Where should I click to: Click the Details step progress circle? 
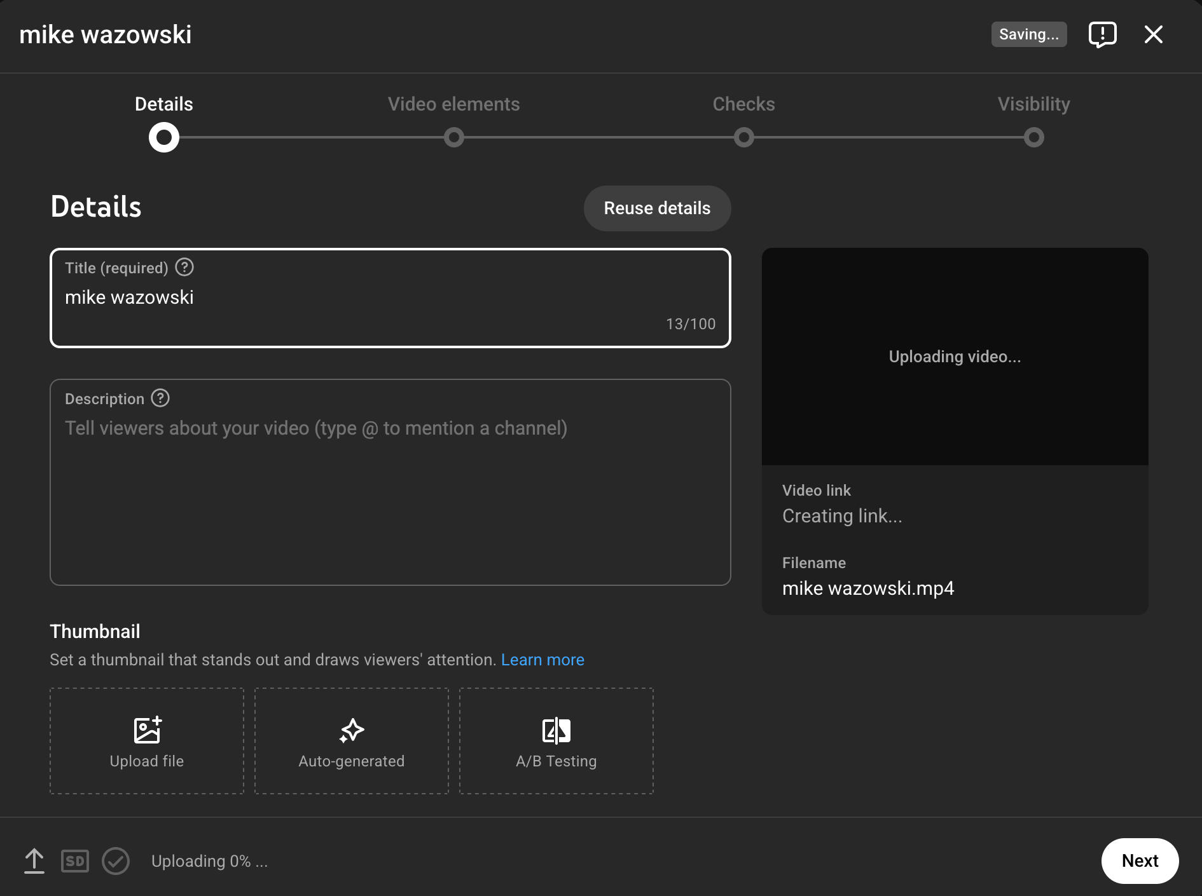163,137
